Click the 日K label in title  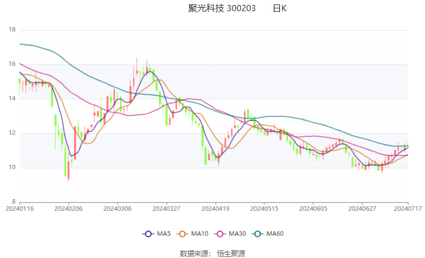279,8
